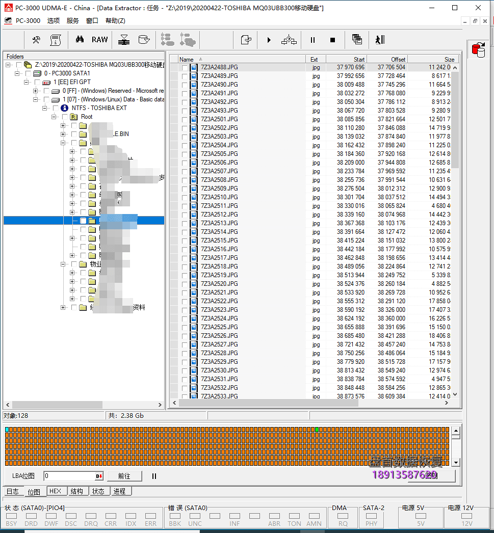Open the 选项 menu

(54, 21)
